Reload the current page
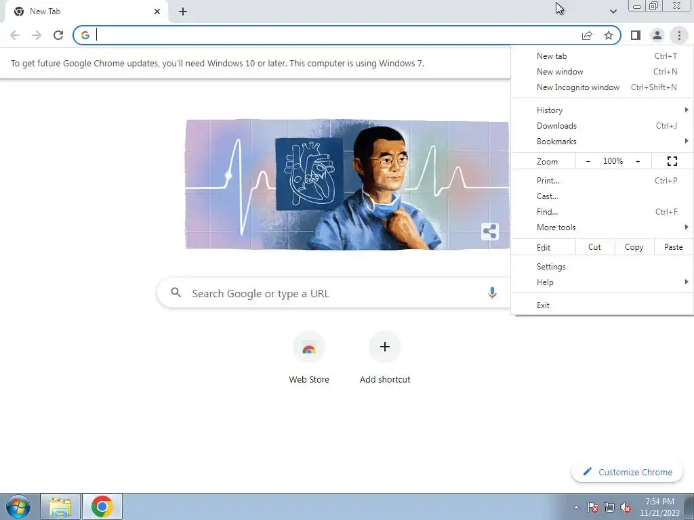The image size is (694, 520). [58, 35]
